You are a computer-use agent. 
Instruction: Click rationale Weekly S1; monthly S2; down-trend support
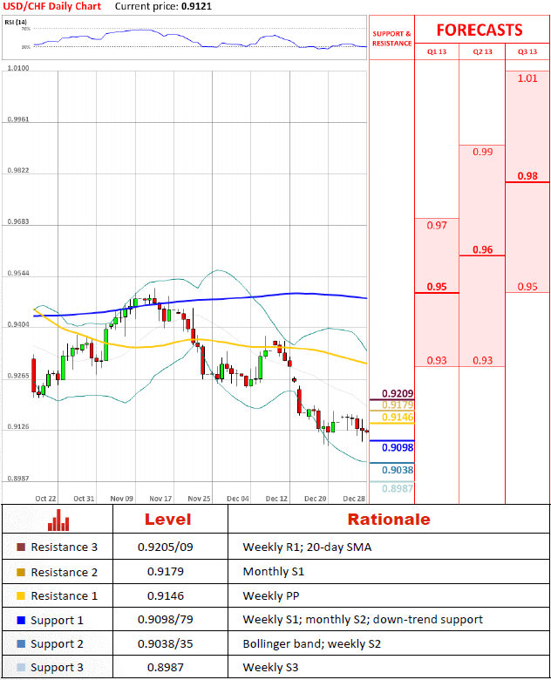(363, 620)
